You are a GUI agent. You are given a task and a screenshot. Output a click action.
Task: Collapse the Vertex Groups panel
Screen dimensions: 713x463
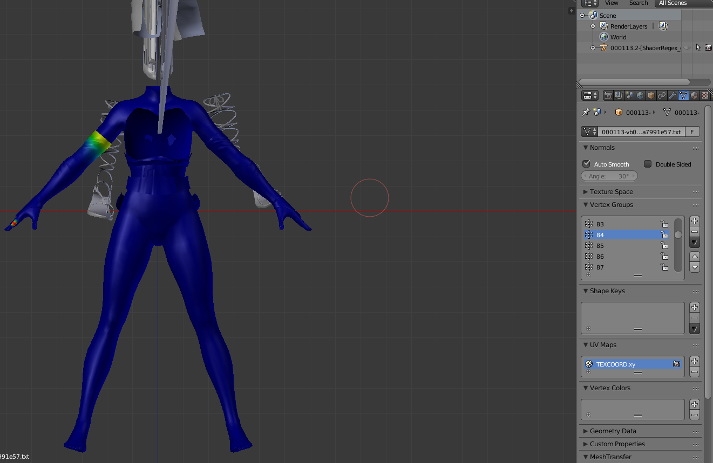click(586, 205)
